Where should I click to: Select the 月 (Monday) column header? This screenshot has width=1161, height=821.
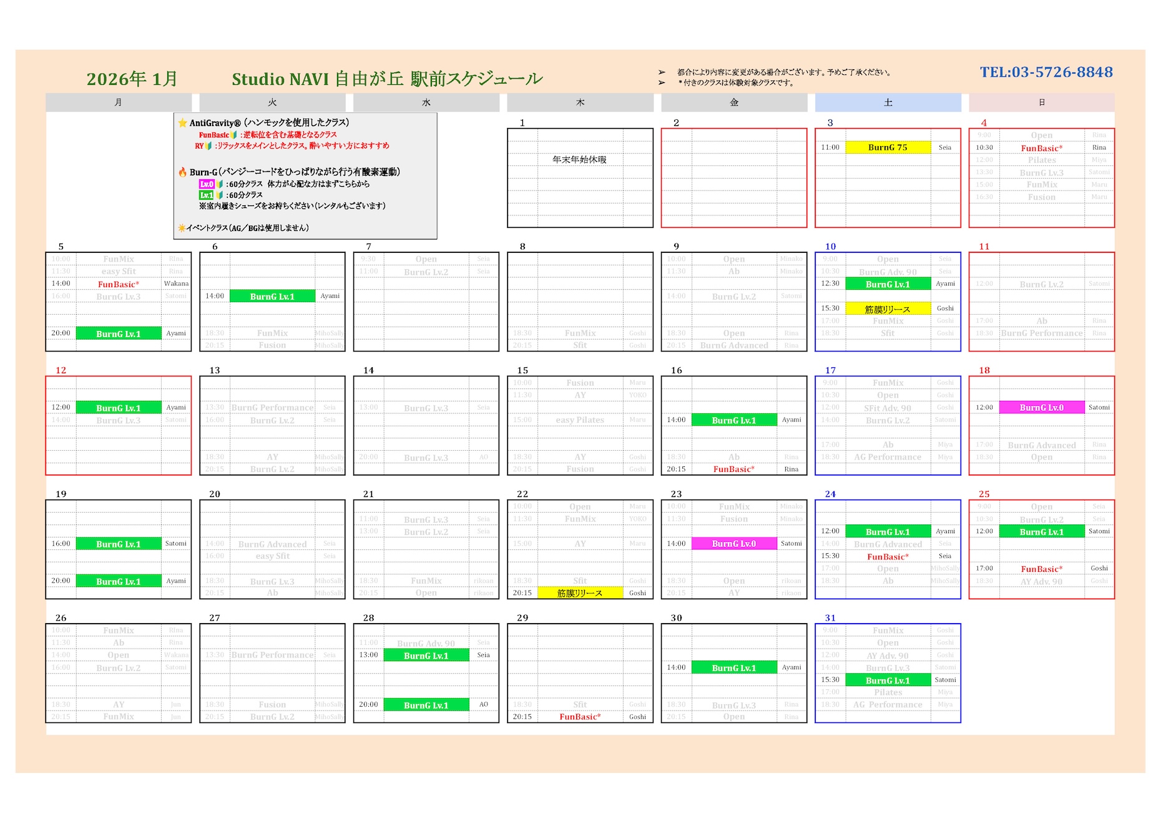coord(119,102)
